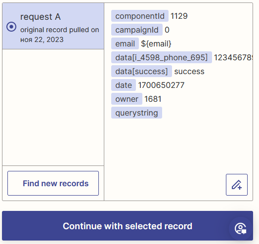Select the date field tag
The height and width of the screenshot is (244, 259).
(124, 85)
